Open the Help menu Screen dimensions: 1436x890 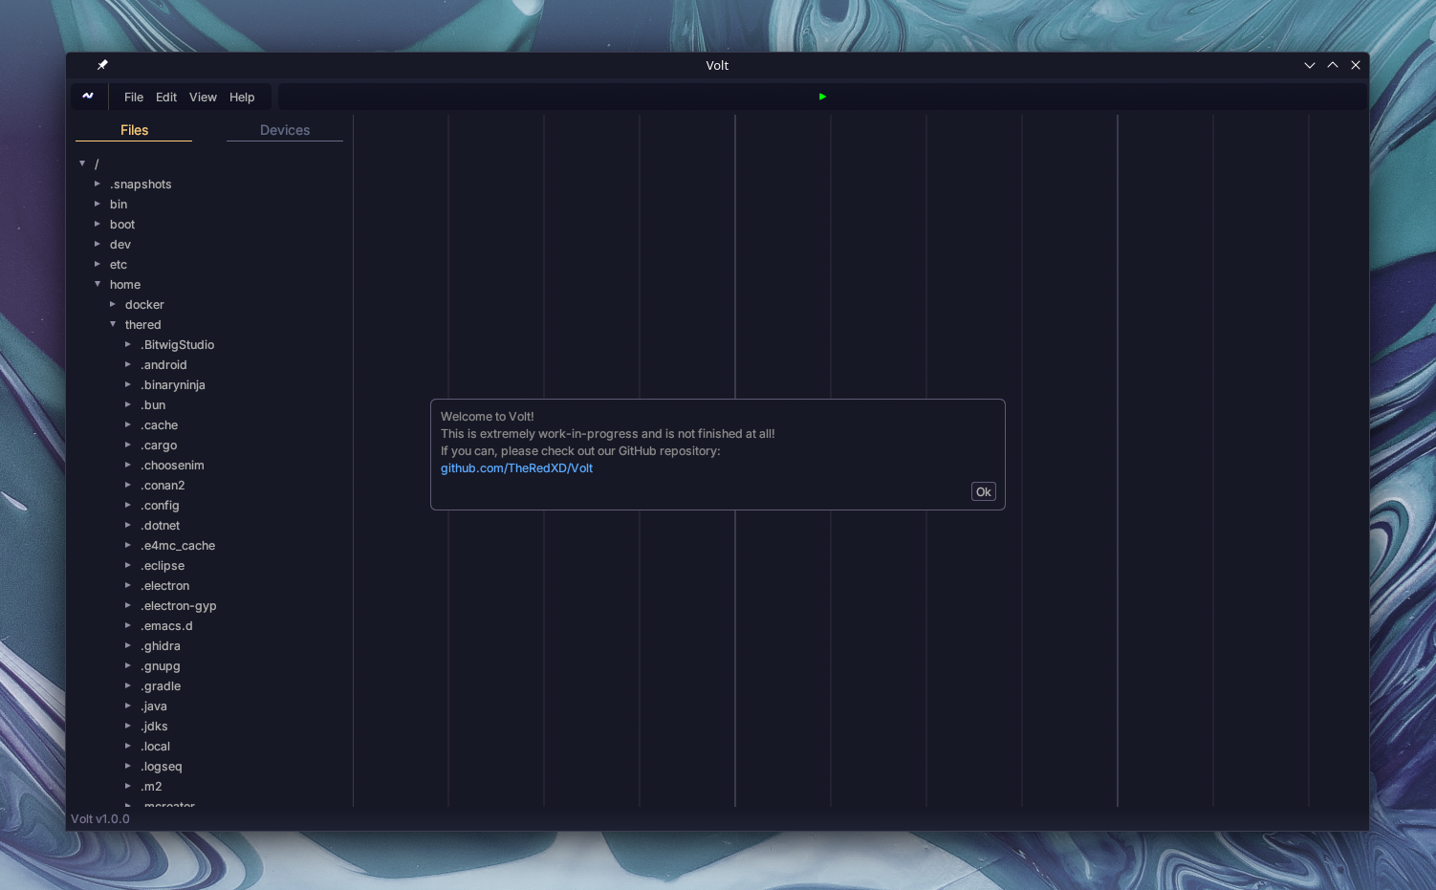[x=242, y=98]
